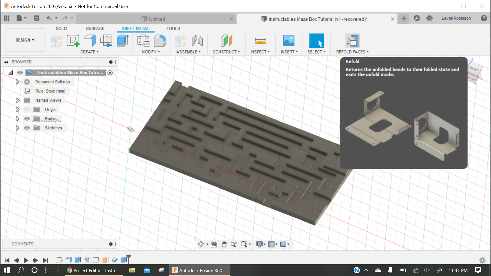Screen dimensions: 491x276
Task: Click the Select tool icon
Action: coord(316,41)
